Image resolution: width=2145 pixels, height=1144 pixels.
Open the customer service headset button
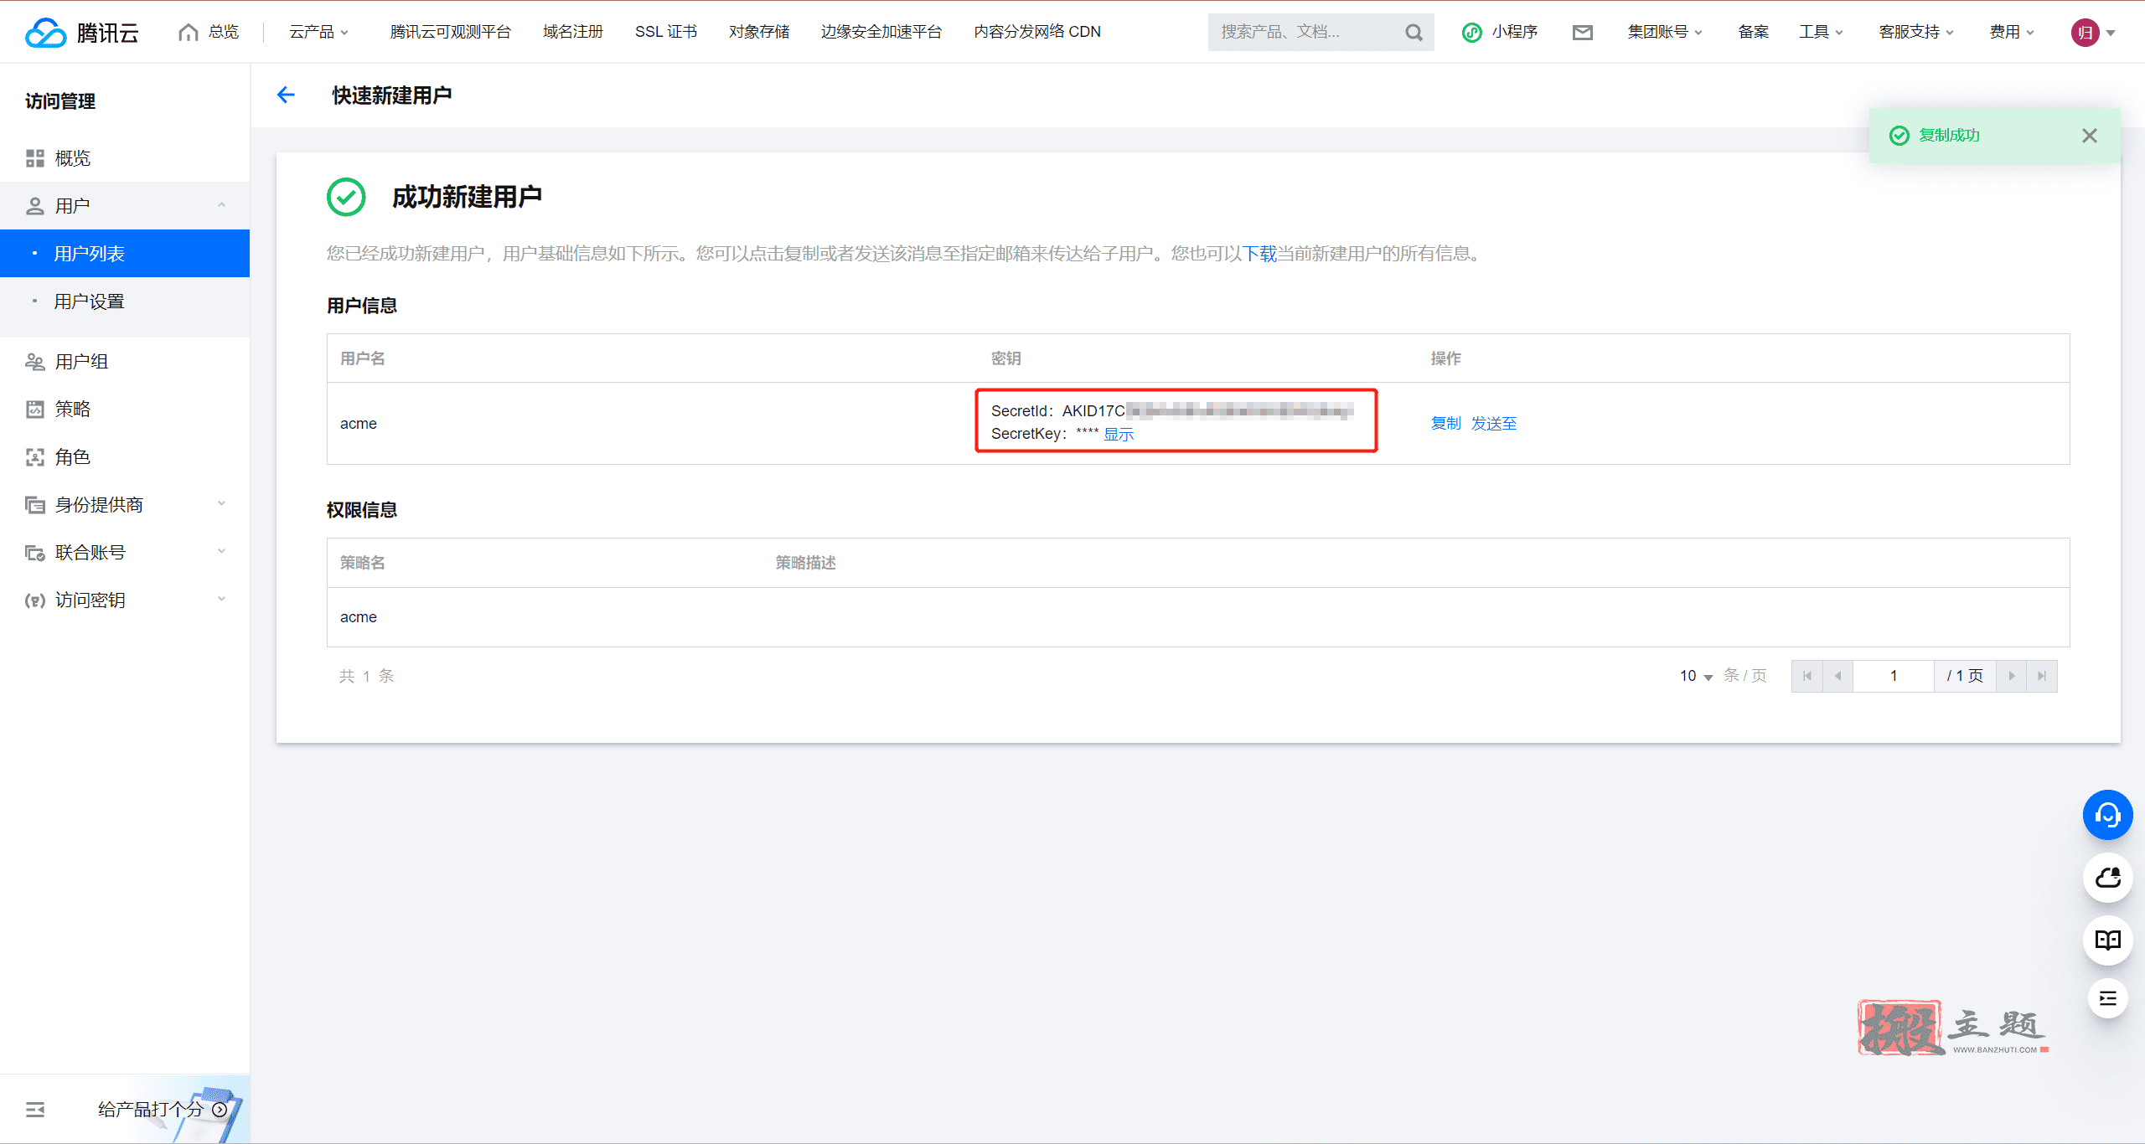pyautogui.click(x=2107, y=815)
